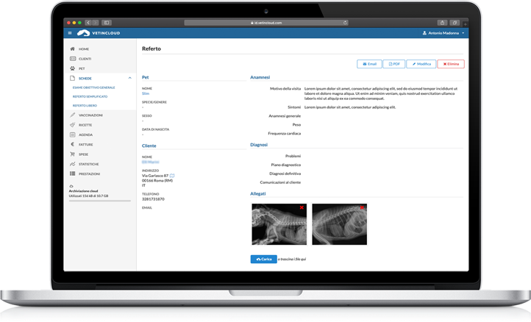Click the Spese cart icon
This screenshot has width=531, height=322.
(73, 154)
